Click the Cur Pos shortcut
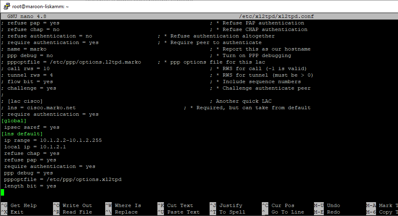Screen dimensions: 398x216 coord(278,205)
